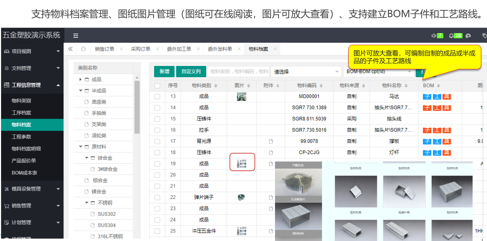The height and width of the screenshot is (241, 487).
Task: Select the 物料档案 tab
Action: tap(258, 49)
